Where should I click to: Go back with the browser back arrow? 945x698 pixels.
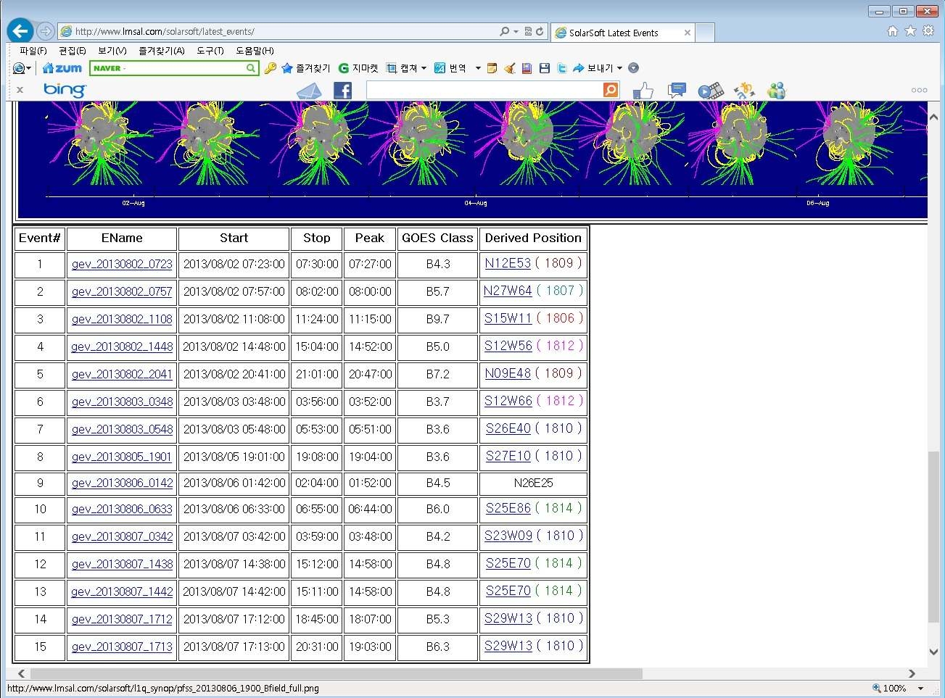20,30
